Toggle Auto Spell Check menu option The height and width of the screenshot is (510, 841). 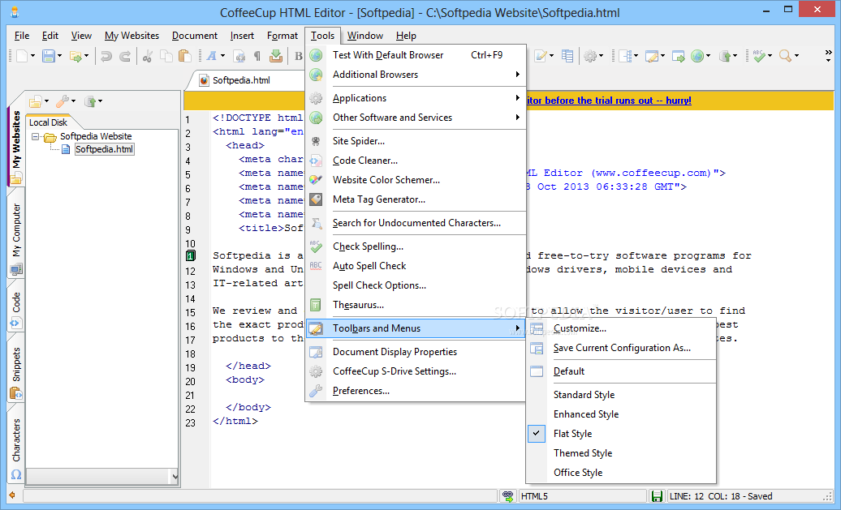(x=369, y=266)
